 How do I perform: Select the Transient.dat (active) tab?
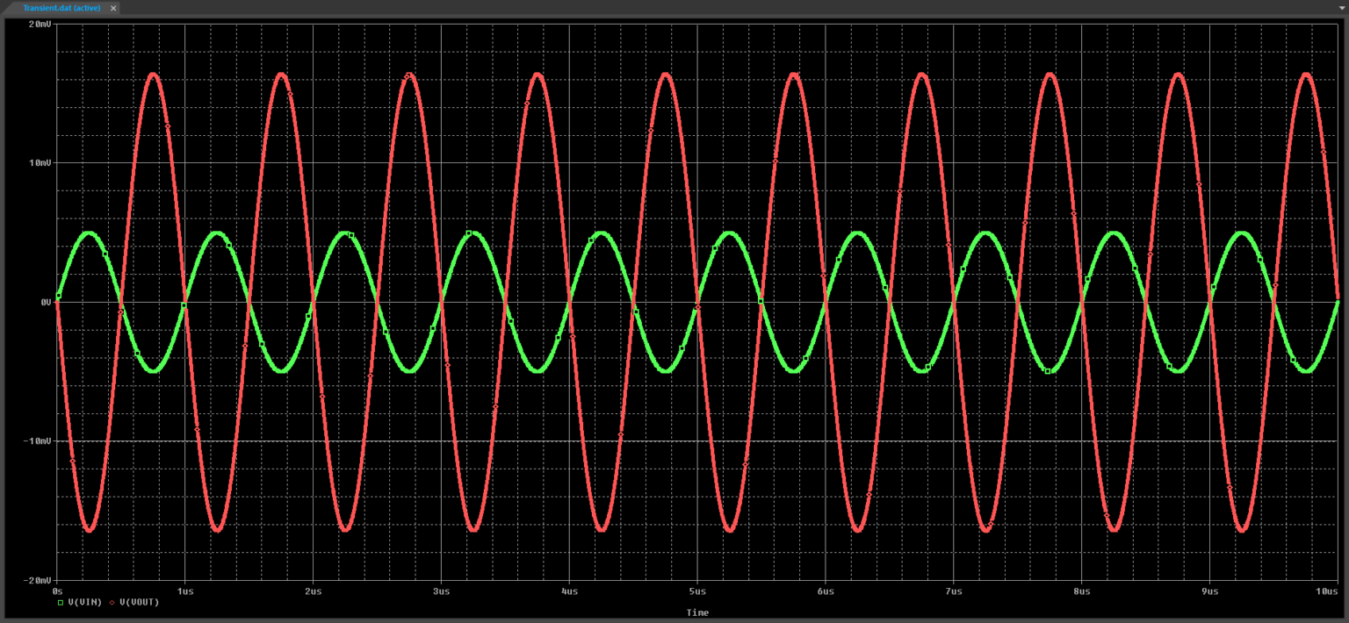coord(60,7)
